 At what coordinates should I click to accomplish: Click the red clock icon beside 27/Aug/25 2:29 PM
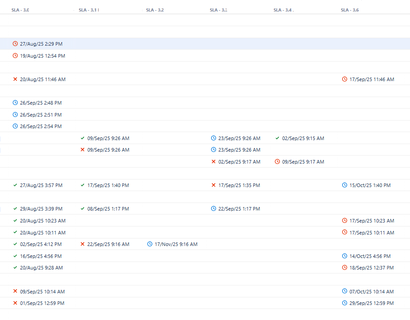(x=15, y=44)
